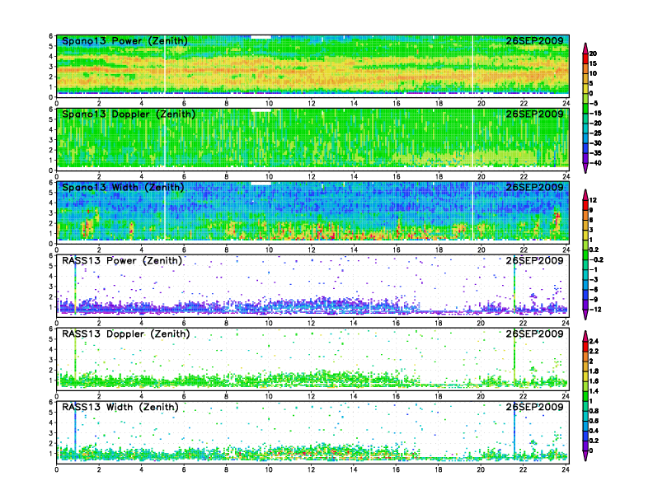The image size is (653, 504).
Task: Click the '1.4' label on the bottom colorbar
Action: coord(594,391)
